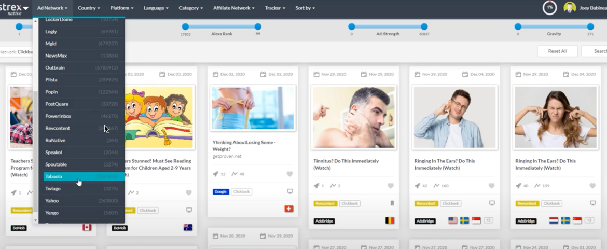Image resolution: width=607 pixels, height=249 pixels.
Task: Favorite the Yhinking AboutLosing Weight ad
Action: click(x=289, y=174)
